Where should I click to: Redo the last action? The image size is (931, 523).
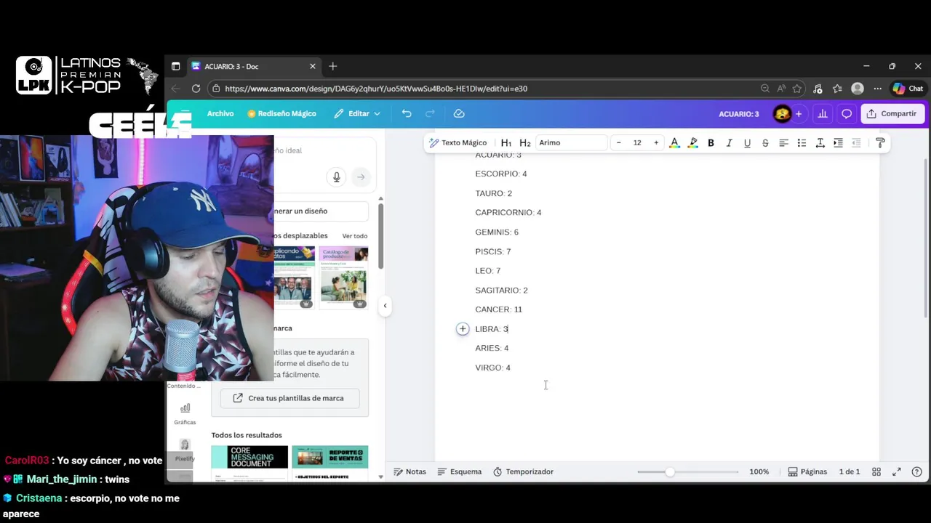coord(430,113)
